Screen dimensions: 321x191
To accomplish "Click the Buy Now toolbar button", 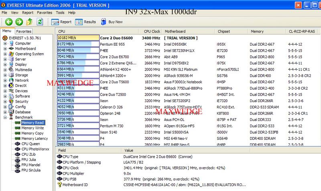I will click(x=112, y=22).
